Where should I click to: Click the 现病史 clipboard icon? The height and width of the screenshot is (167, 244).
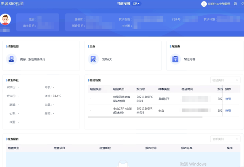(175, 59)
